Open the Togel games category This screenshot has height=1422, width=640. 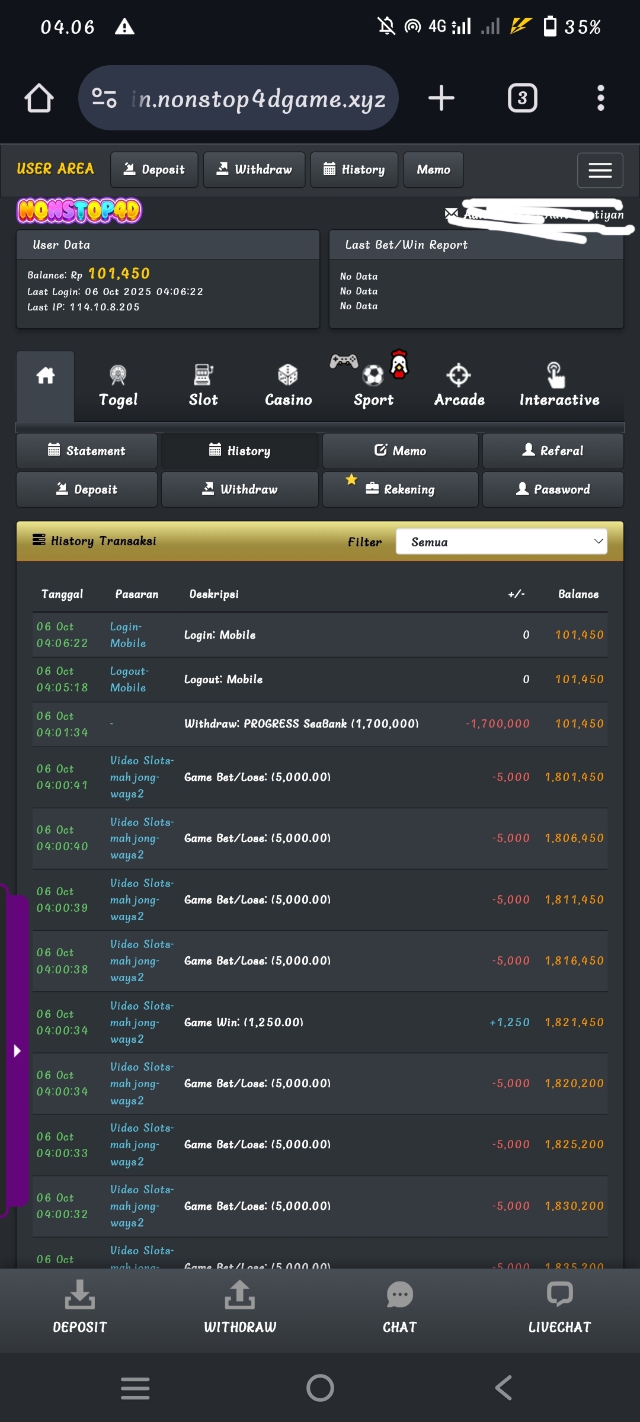click(x=118, y=386)
